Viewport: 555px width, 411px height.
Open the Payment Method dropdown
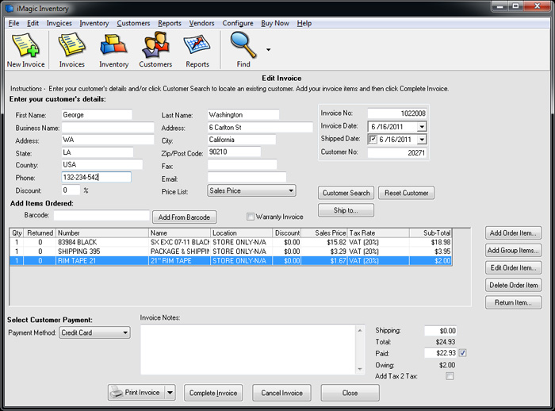(125, 333)
